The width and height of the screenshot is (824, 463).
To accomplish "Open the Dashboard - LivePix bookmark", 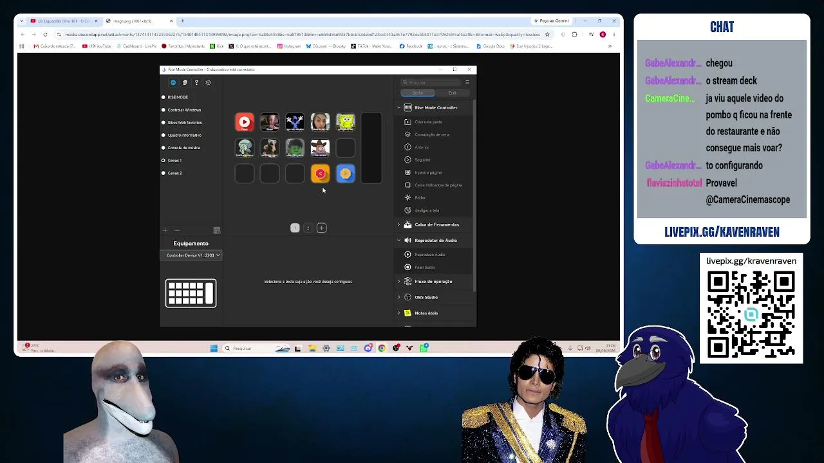I will 136,46.
